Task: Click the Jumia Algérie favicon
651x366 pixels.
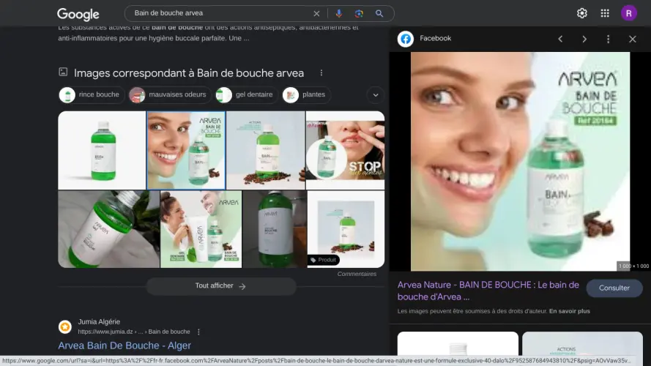Action: [64, 326]
